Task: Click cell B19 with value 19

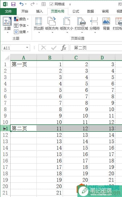Action: tap(50, 180)
